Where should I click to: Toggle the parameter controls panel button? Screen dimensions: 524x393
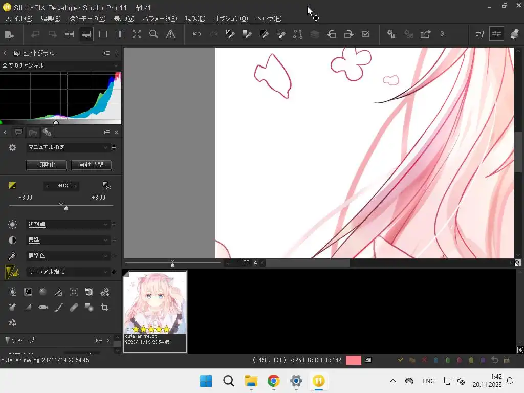click(496, 34)
